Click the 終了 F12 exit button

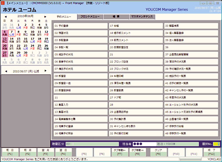click(x=212, y=152)
